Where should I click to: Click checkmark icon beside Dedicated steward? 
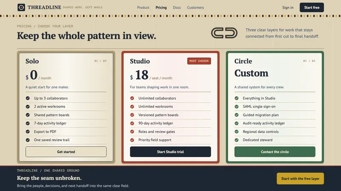(x=237, y=140)
